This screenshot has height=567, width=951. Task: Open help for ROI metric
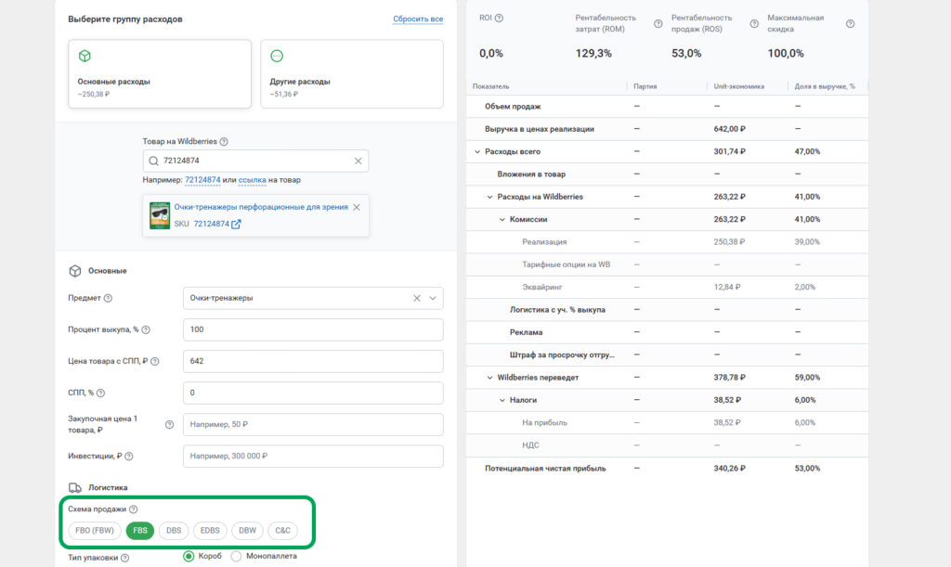499,19
